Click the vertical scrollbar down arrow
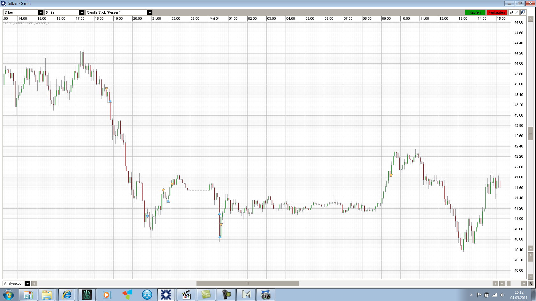The image size is (536, 301). [531, 248]
